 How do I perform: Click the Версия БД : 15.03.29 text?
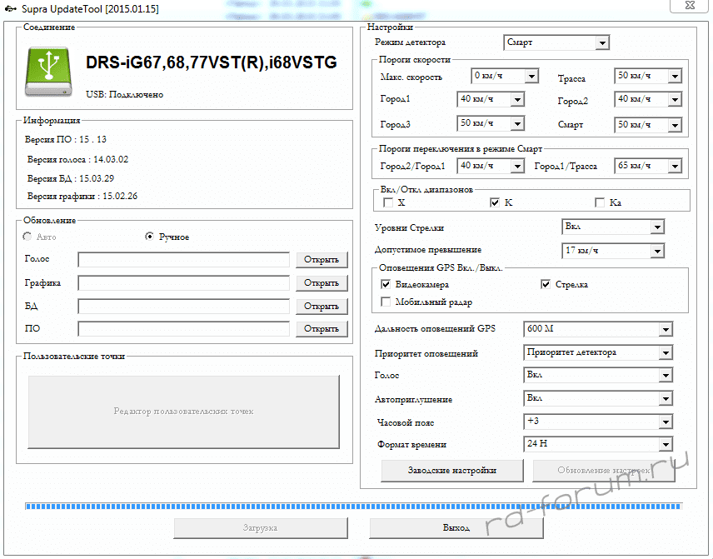click(71, 179)
